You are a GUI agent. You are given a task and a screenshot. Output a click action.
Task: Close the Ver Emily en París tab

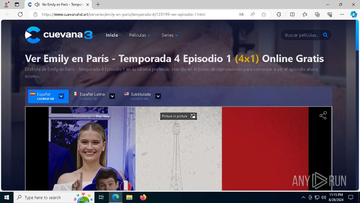pos(88,5)
